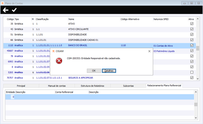This screenshot has height=124, width=203.
Task: Close the CIGAM error dialog
Action: (149, 51)
